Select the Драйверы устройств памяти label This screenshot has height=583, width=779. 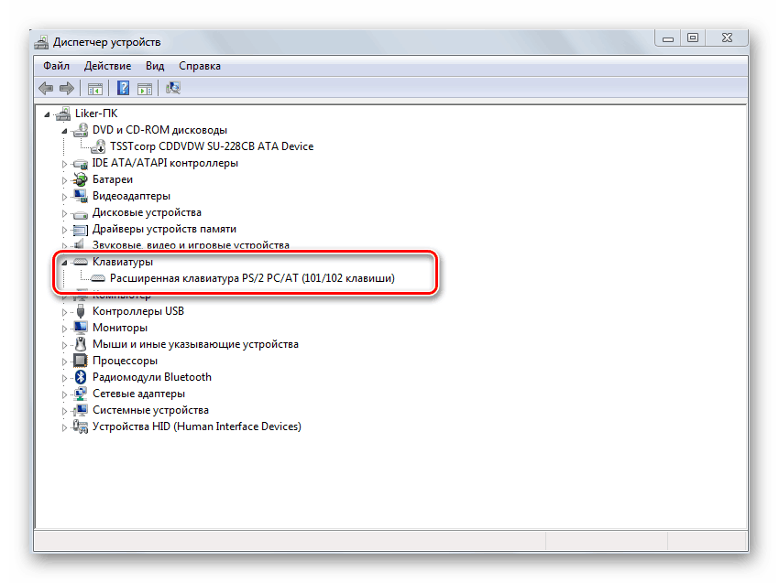coord(164,229)
